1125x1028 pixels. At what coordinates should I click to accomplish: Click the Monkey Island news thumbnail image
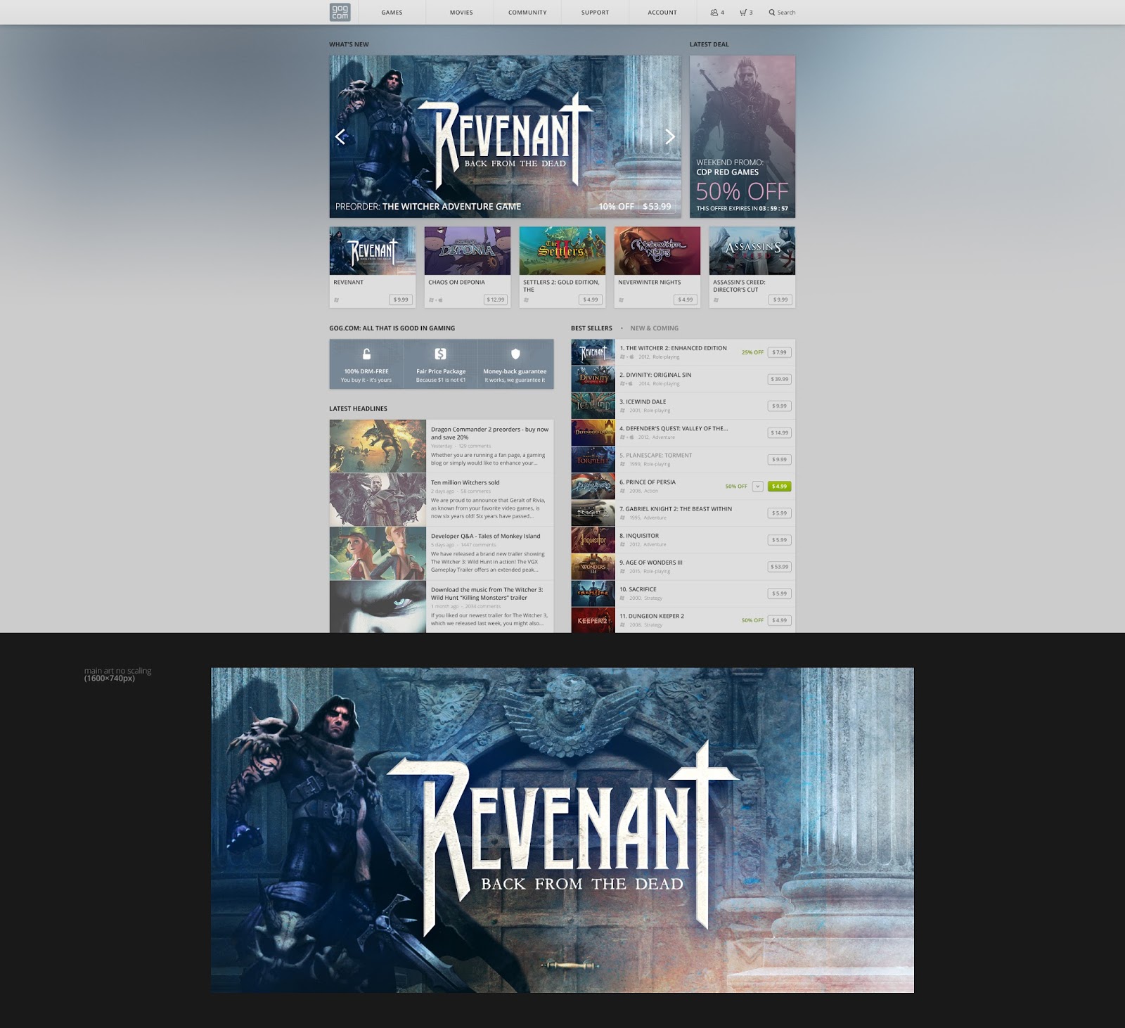[378, 553]
